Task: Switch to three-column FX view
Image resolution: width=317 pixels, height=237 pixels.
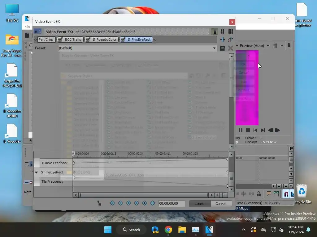Action: 230,32
